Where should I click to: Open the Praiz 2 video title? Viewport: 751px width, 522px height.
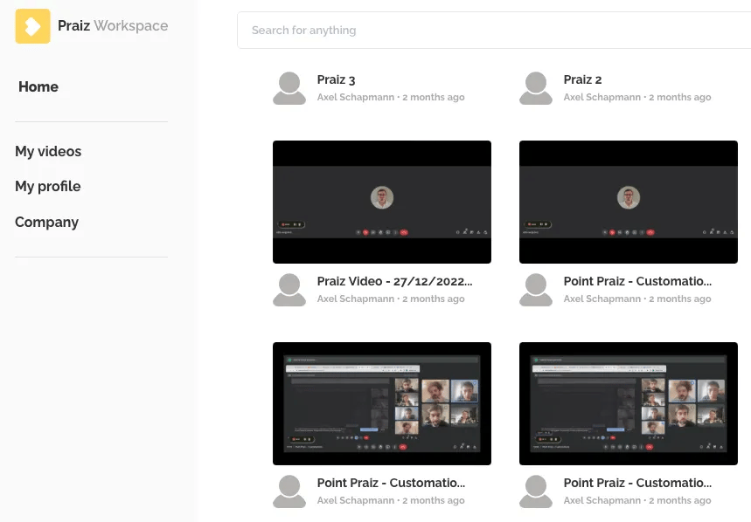pos(582,79)
